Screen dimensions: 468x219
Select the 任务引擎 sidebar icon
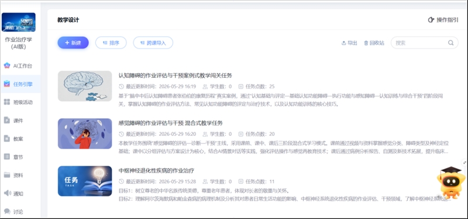pyautogui.click(x=7, y=84)
